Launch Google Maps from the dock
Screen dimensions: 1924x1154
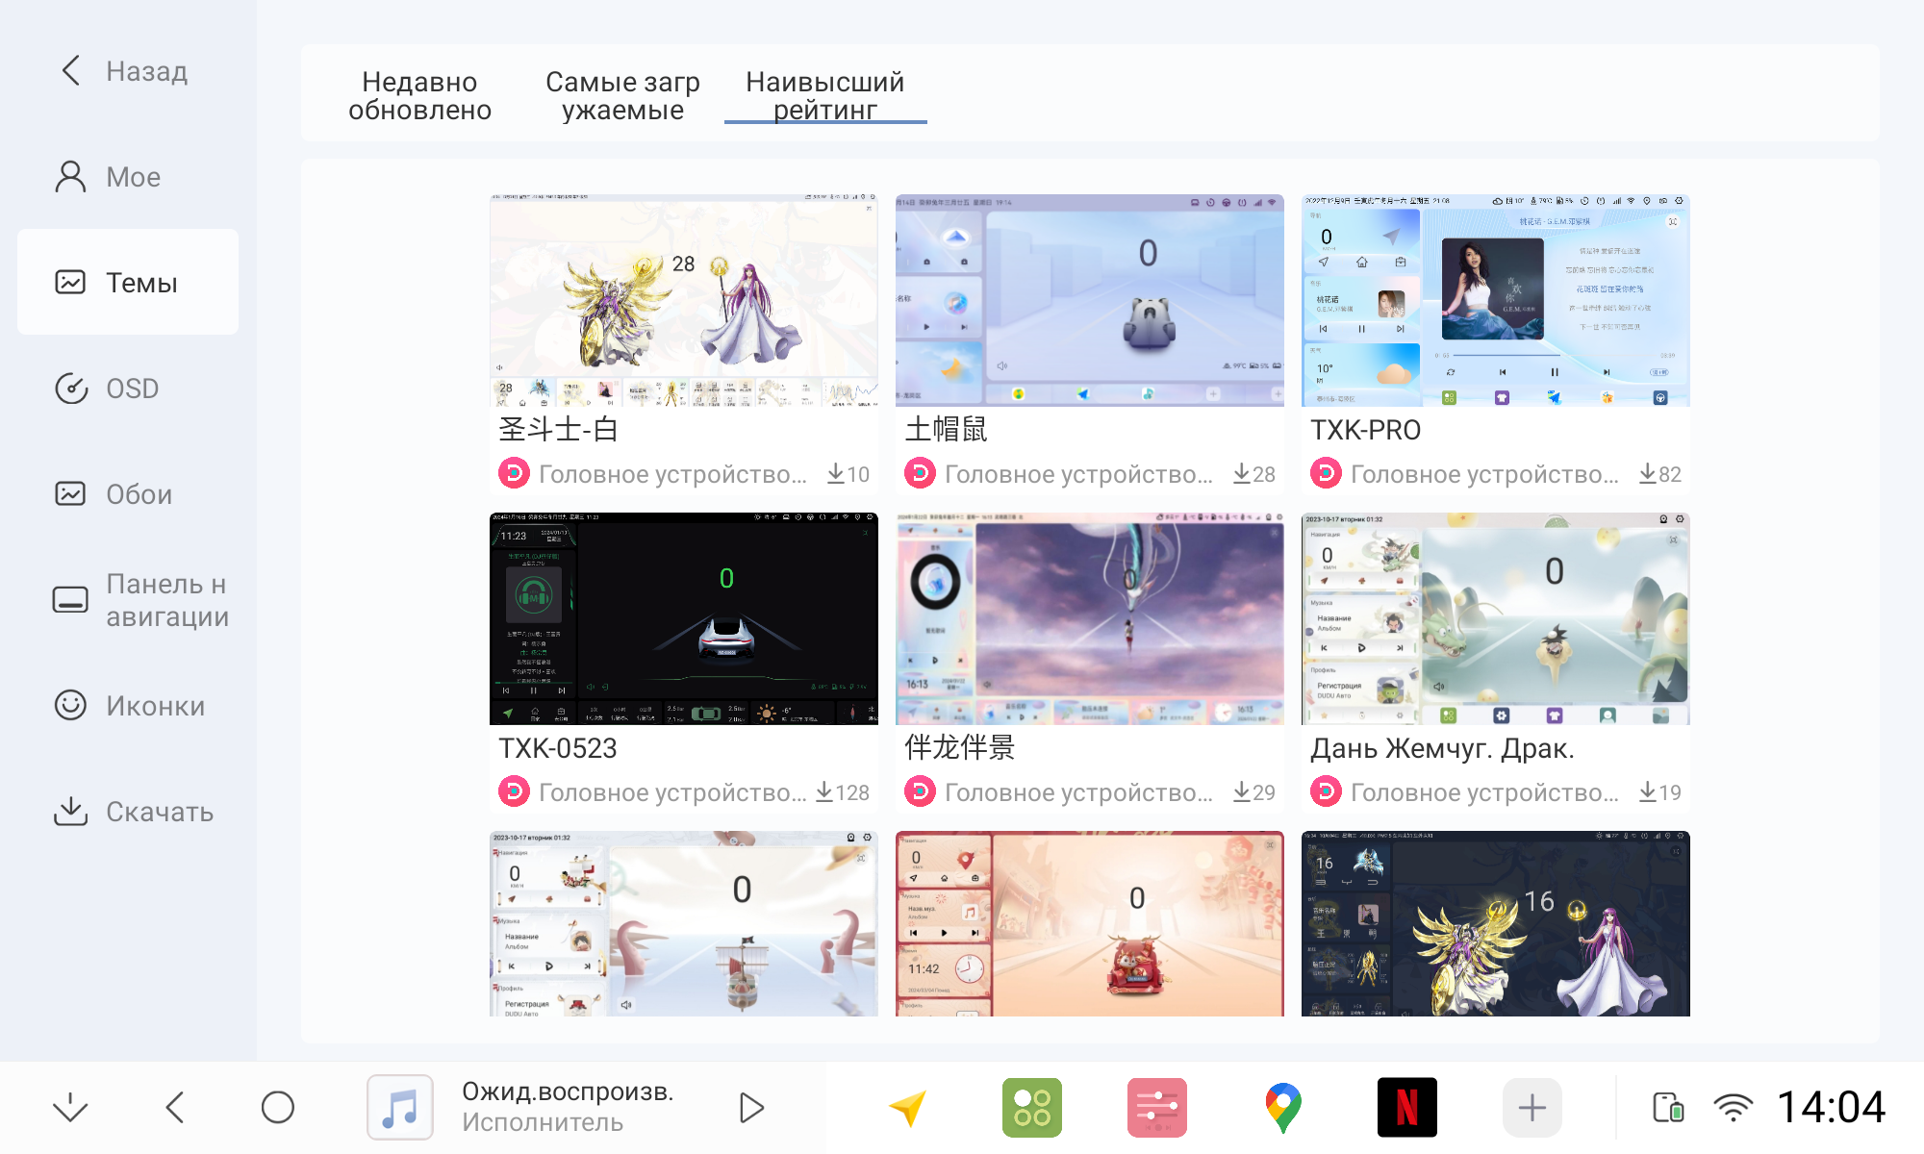click(1282, 1108)
